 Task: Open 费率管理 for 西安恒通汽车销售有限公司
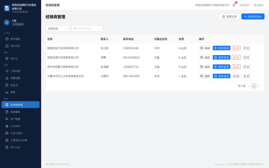[x=221, y=58]
